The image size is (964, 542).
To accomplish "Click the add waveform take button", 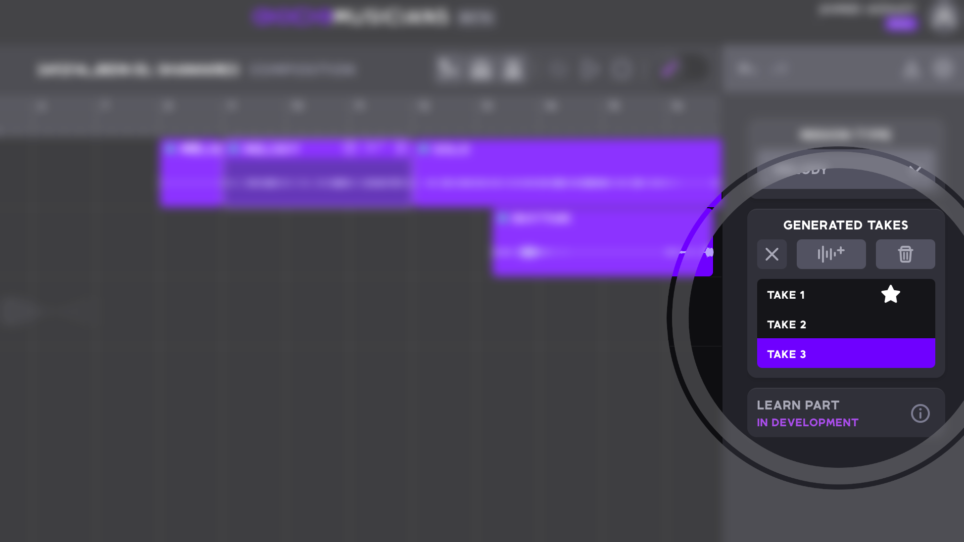I will tap(831, 254).
